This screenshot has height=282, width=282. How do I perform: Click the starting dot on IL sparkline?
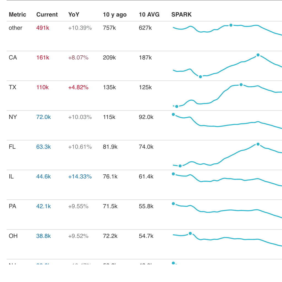[173, 174]
